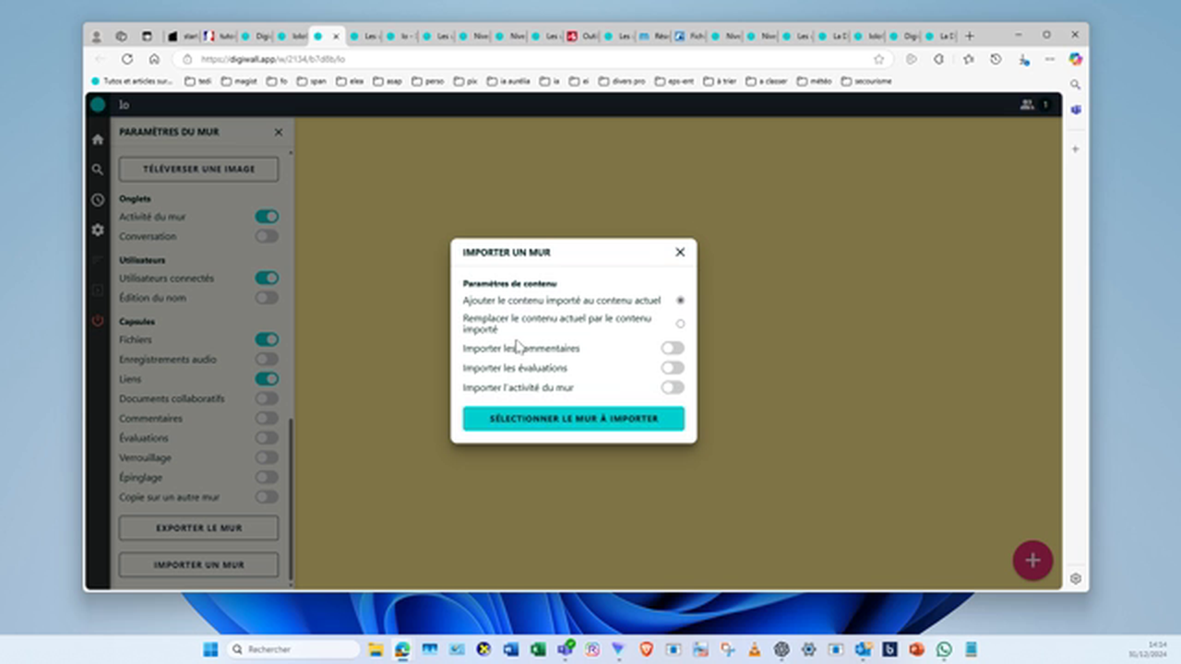Open the wall history clock icon
This screenshot has width=1181, height=664.
click(x=97, y=199)
